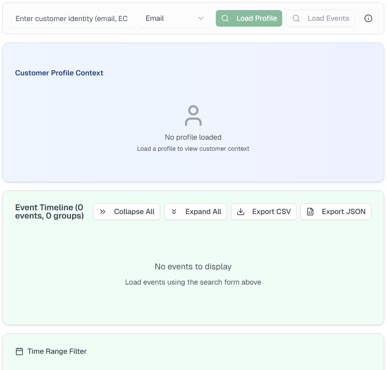The image size is (387, 370).
Task: Click magnifier icon inside Load Profile button
Action: coord(225,18)
